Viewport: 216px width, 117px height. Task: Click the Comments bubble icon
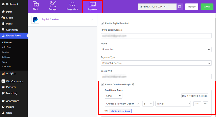pos(3,30)
